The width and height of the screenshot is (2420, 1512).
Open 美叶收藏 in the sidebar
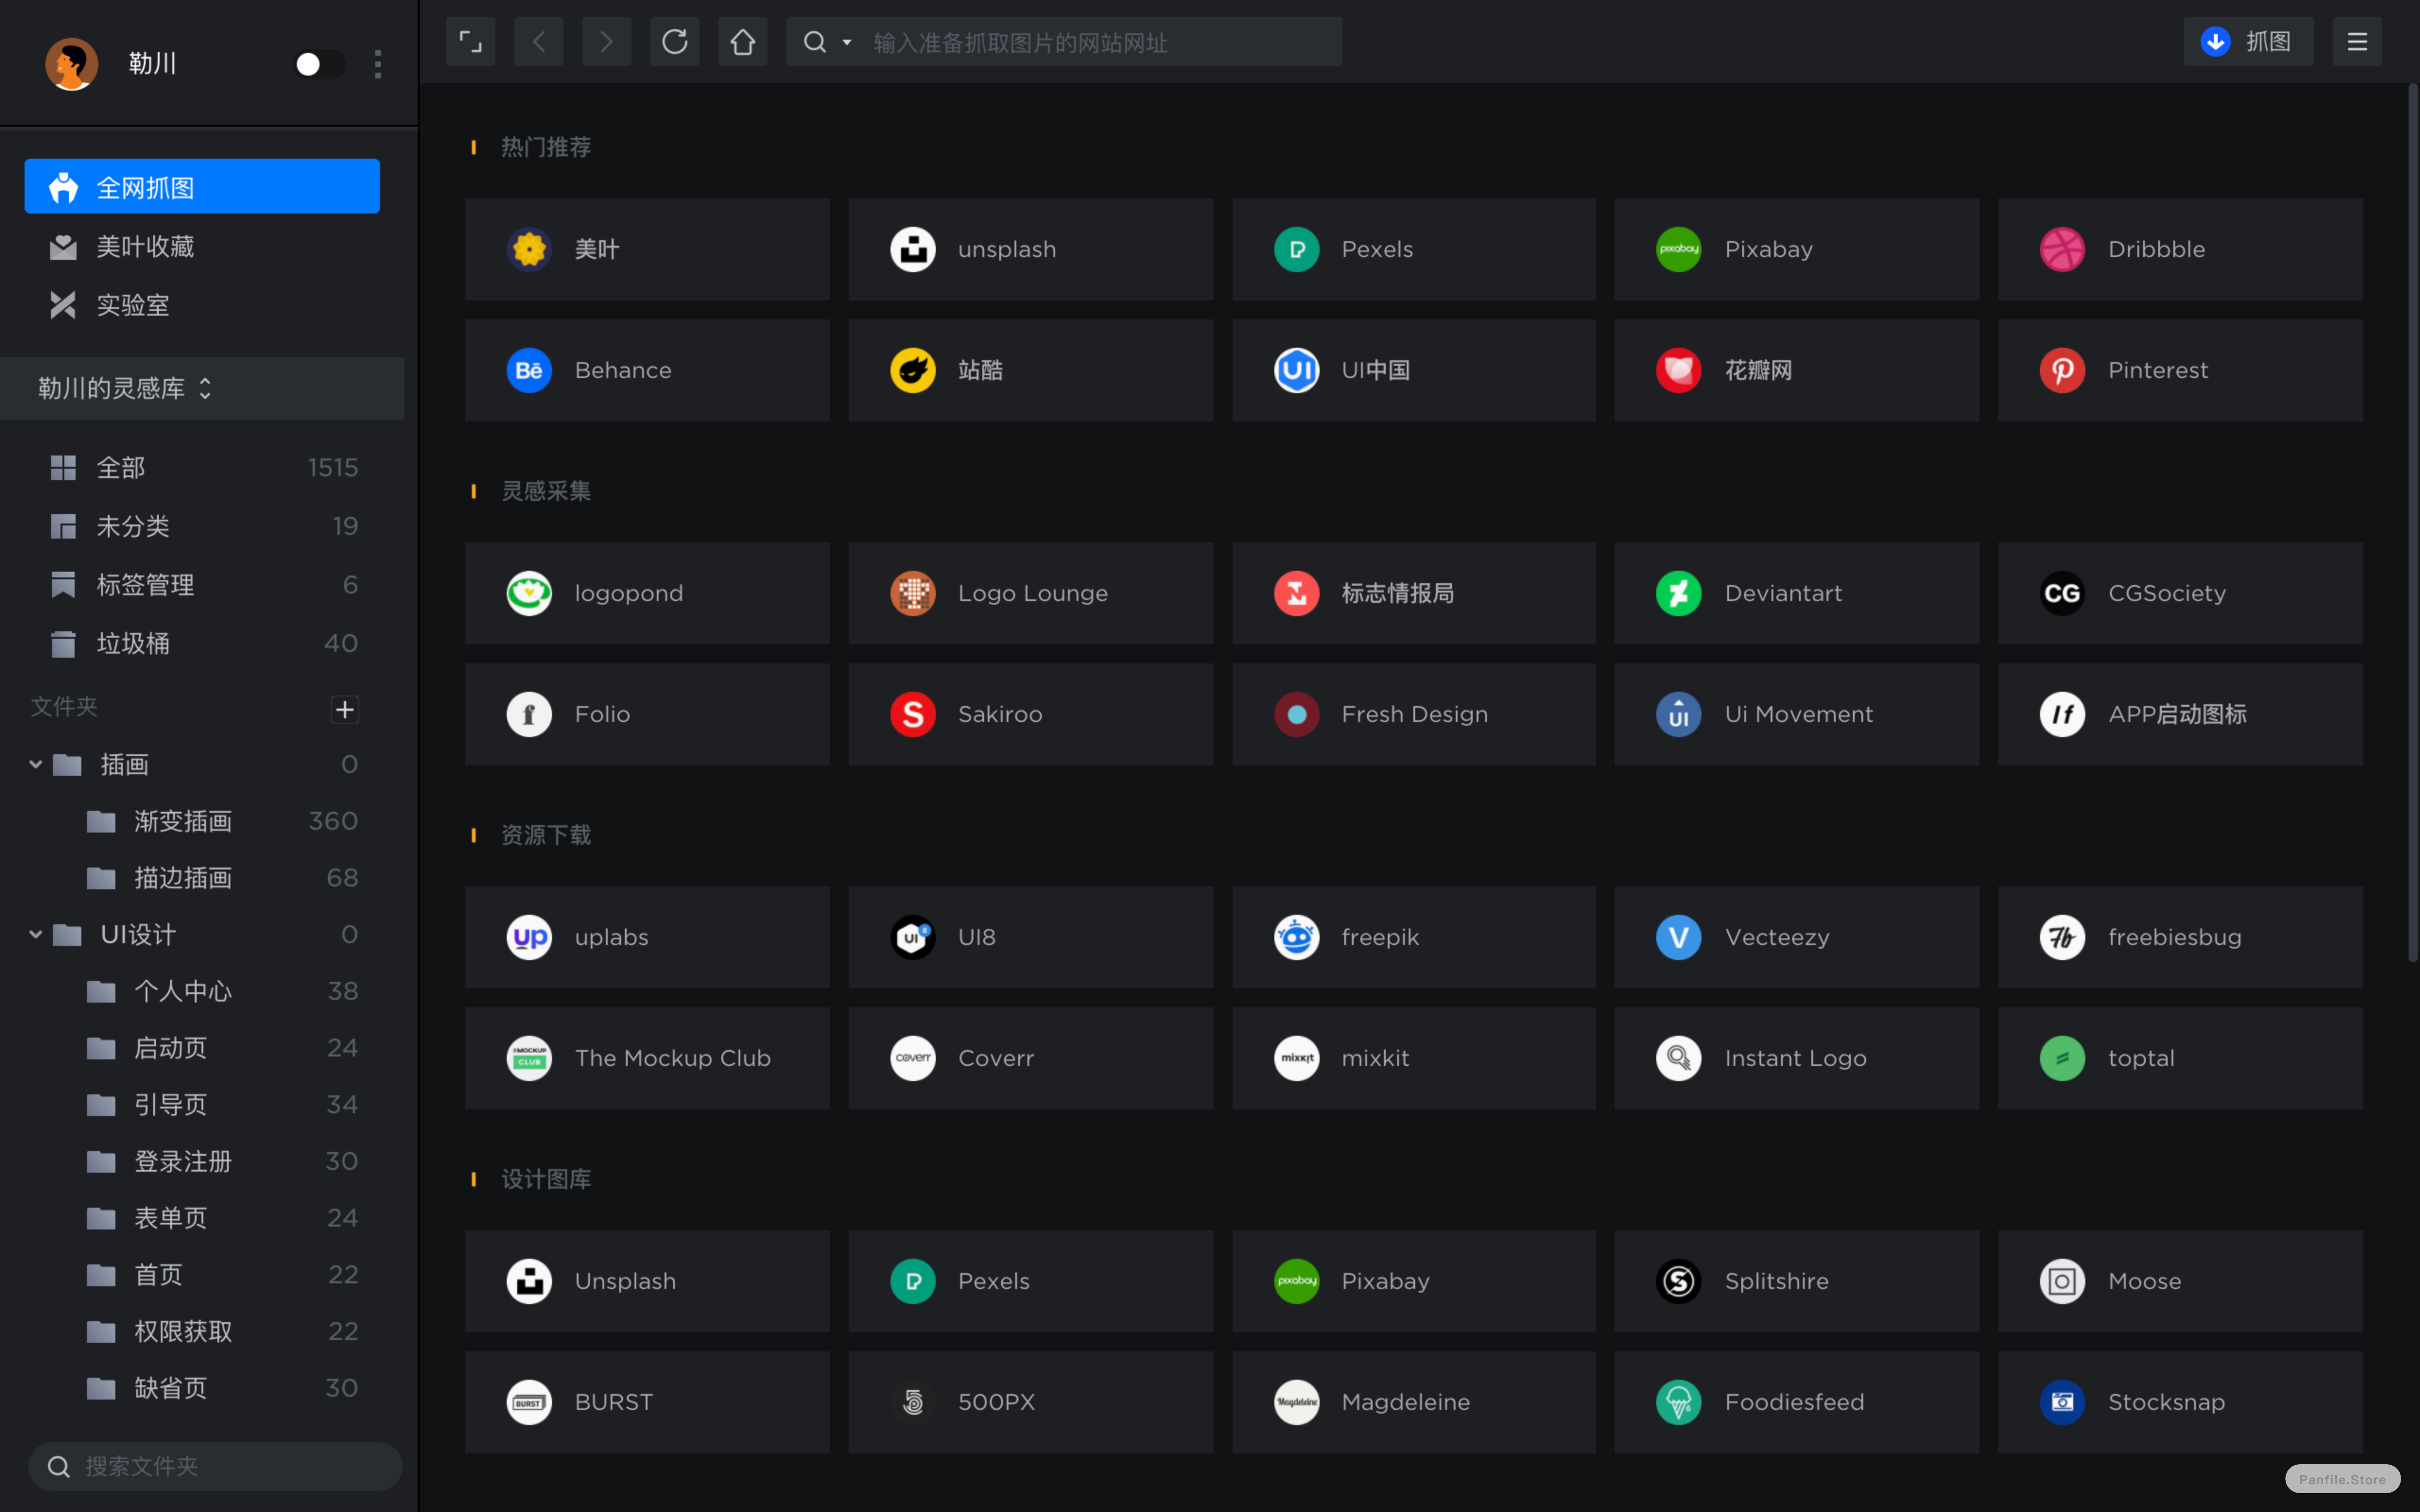pyautogui.click(x=202, y=246)
